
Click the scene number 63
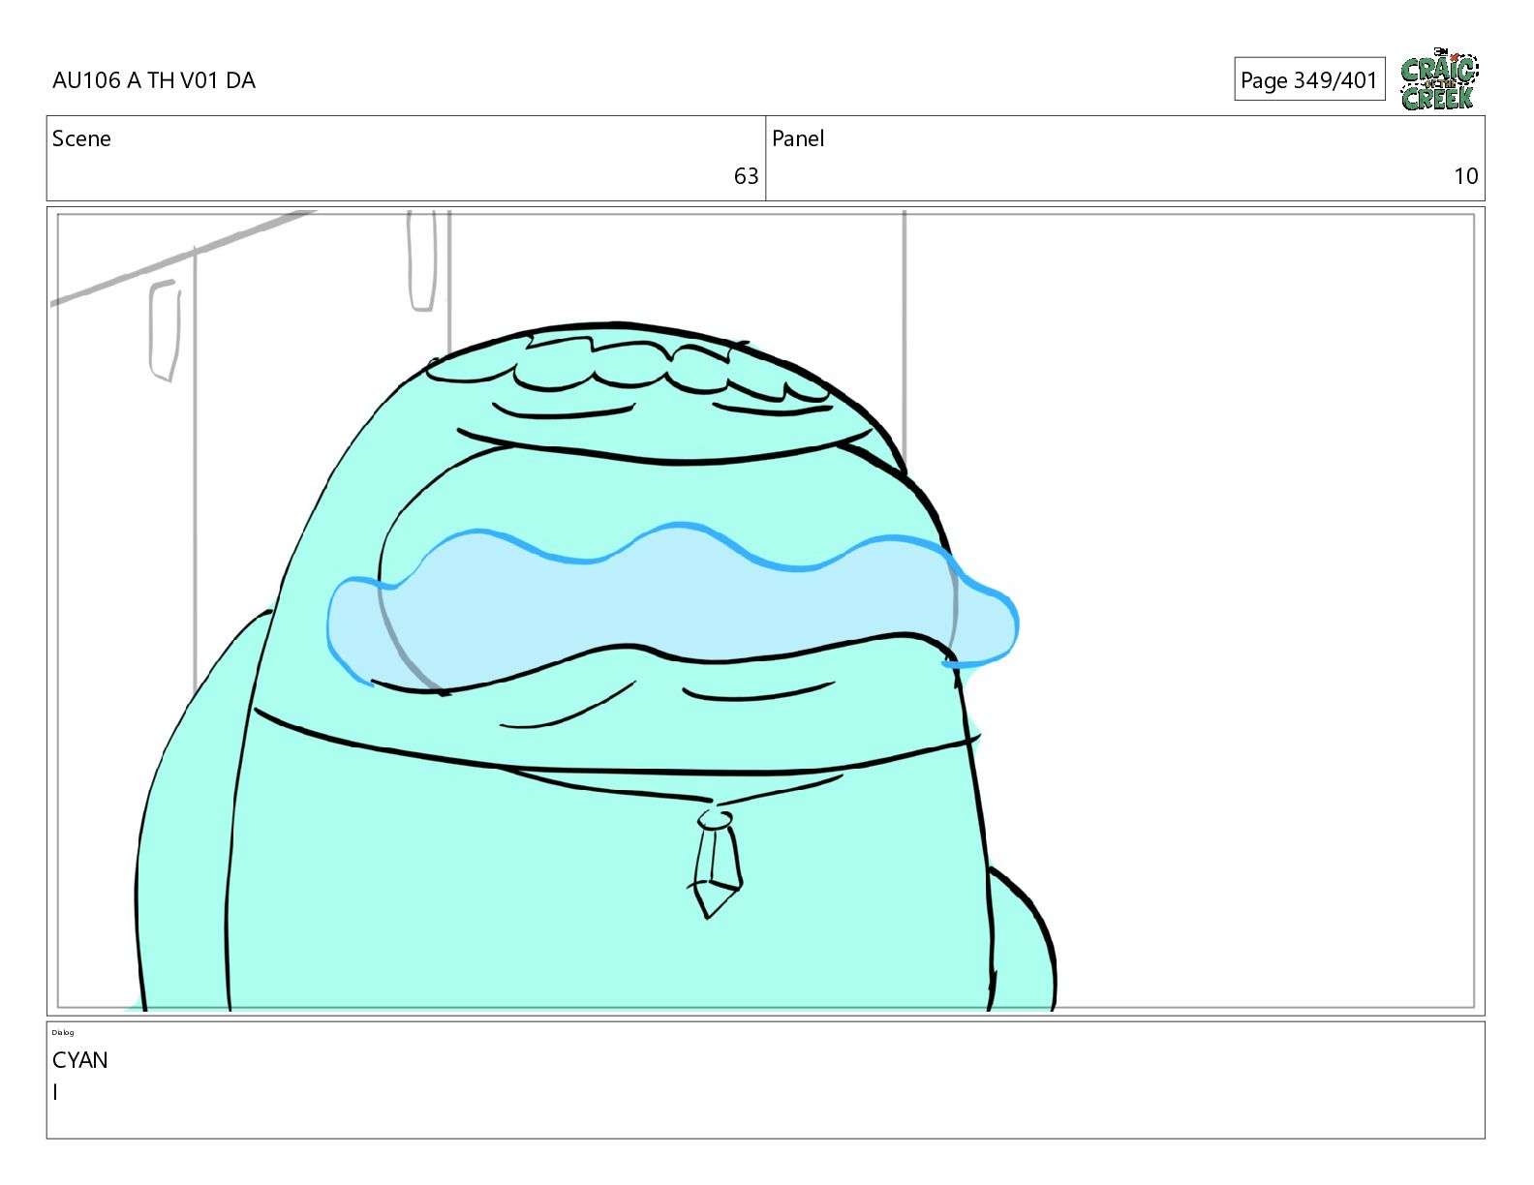point(746,176)
